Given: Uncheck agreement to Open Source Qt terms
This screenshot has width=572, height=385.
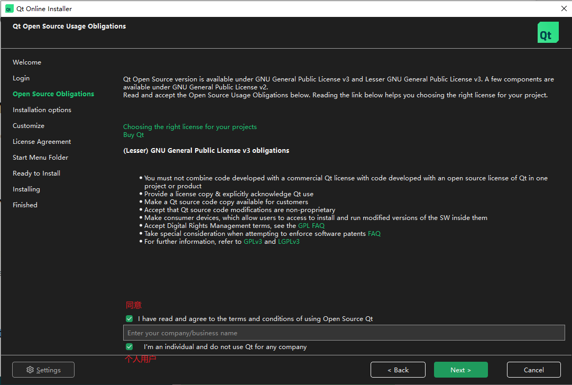Looking at the screenshot, I should 130,319.
